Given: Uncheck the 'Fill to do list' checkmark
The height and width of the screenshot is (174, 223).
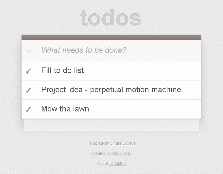Looking at the screenshot, I should 28,71.
